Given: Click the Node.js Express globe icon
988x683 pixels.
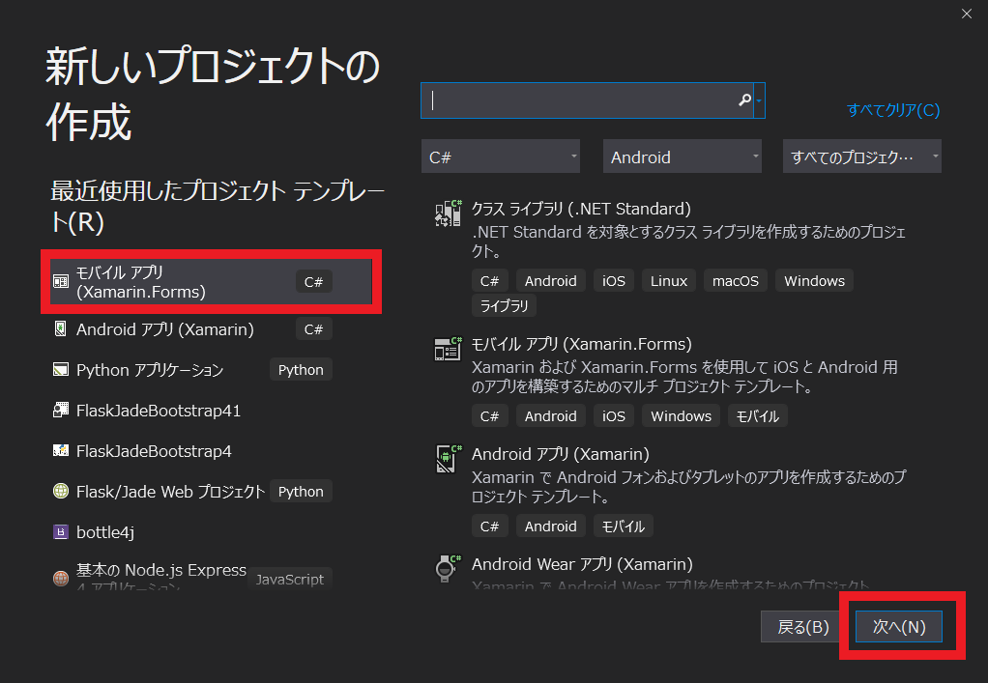Looking at the screenshot, I should coord(61,578).
